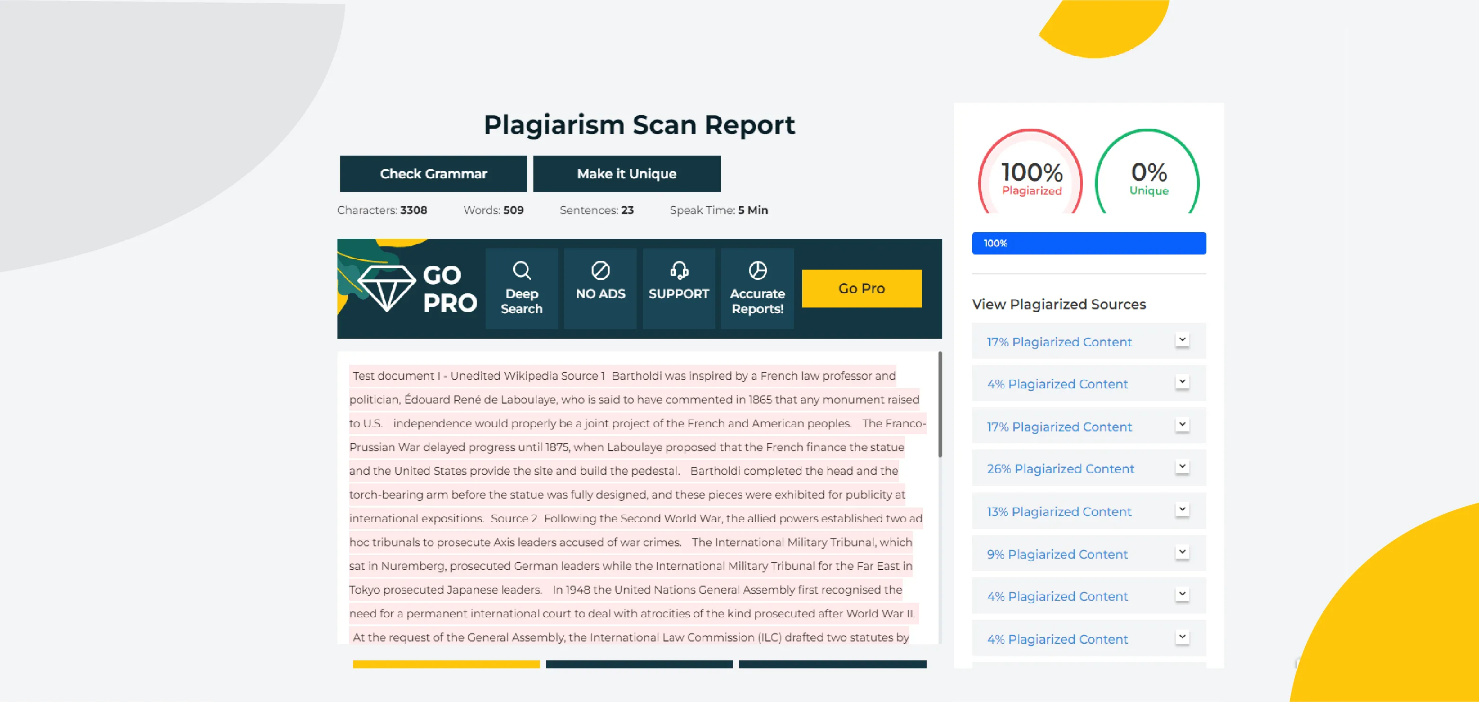Click the yellow Go Pro button

861,288
